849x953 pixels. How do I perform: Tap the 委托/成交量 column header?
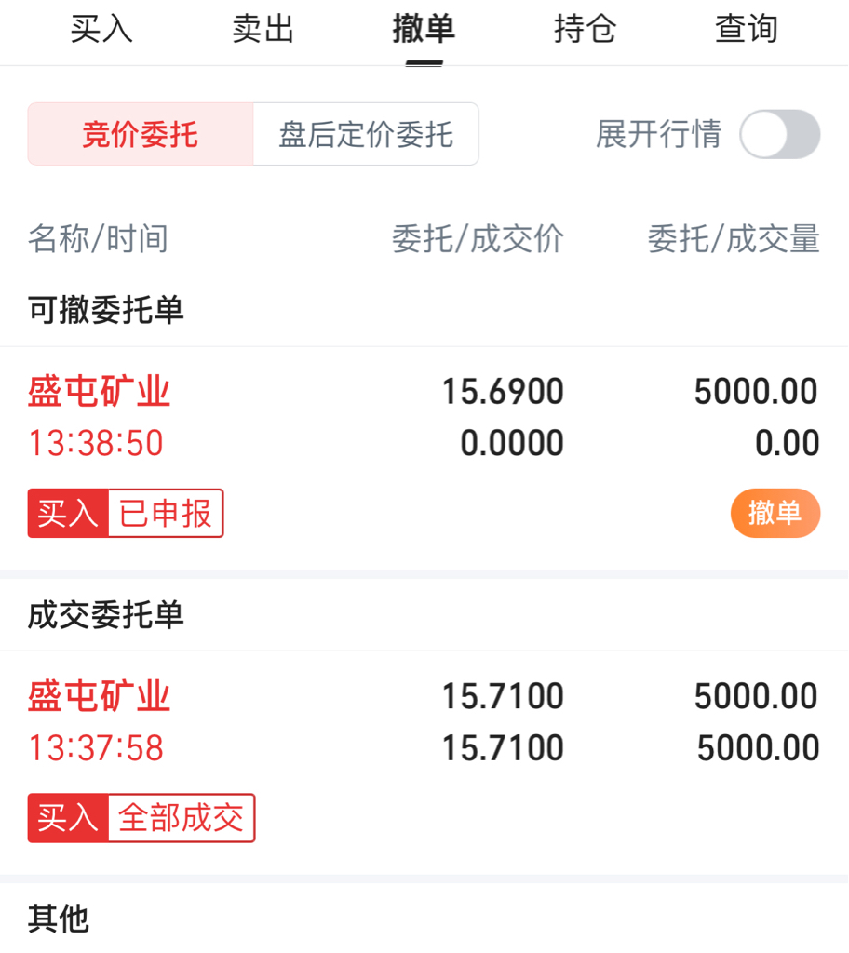point(734,239)
